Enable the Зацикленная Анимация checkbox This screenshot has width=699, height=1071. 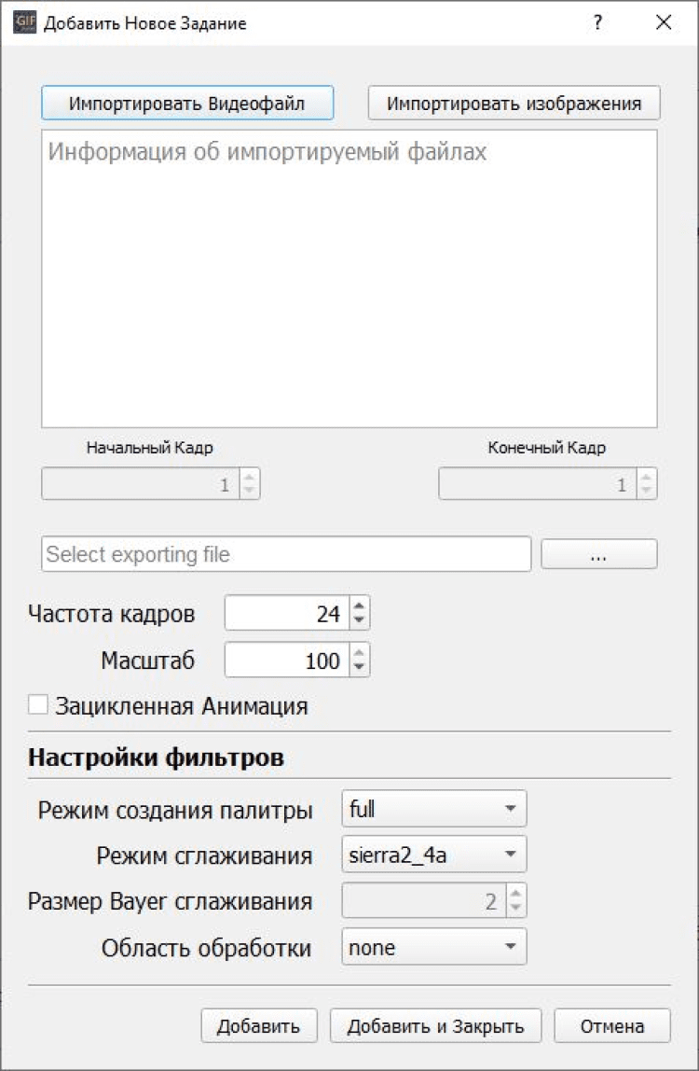pos(38,705)
